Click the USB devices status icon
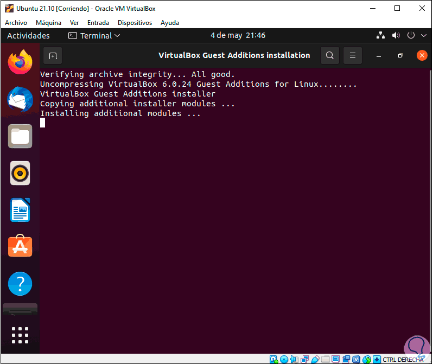 tap(315, 359)
